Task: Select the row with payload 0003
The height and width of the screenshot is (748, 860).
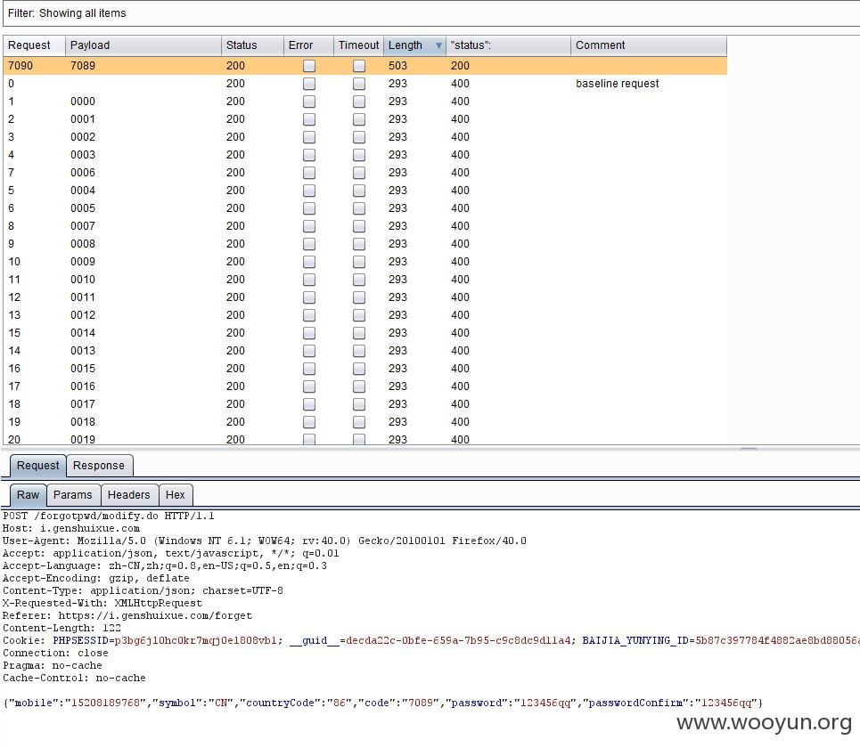Action: tap(365, 155)
